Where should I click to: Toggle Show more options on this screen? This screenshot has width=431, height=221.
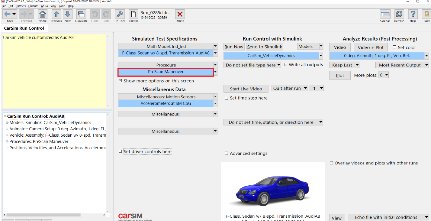tap(120, 81)
